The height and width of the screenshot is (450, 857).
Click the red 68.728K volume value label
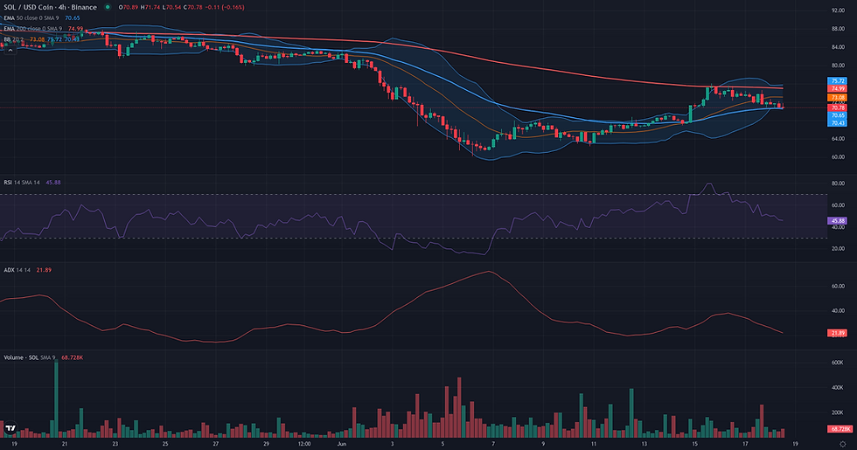pos(839,429)
